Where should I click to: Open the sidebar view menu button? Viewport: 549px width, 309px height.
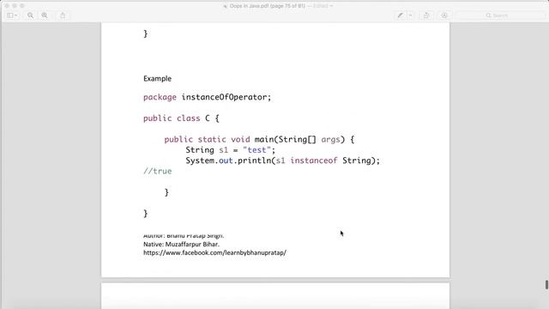(12, 15)
